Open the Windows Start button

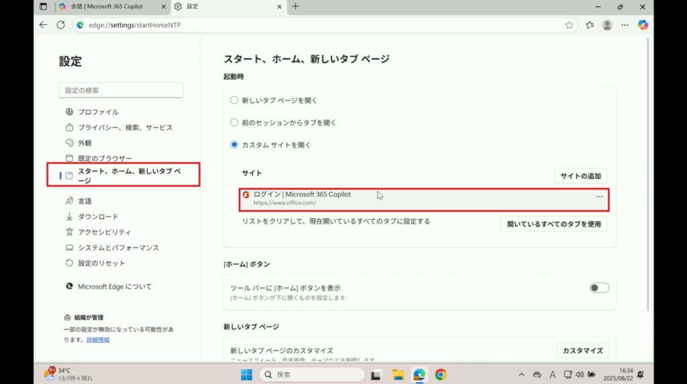246,375
